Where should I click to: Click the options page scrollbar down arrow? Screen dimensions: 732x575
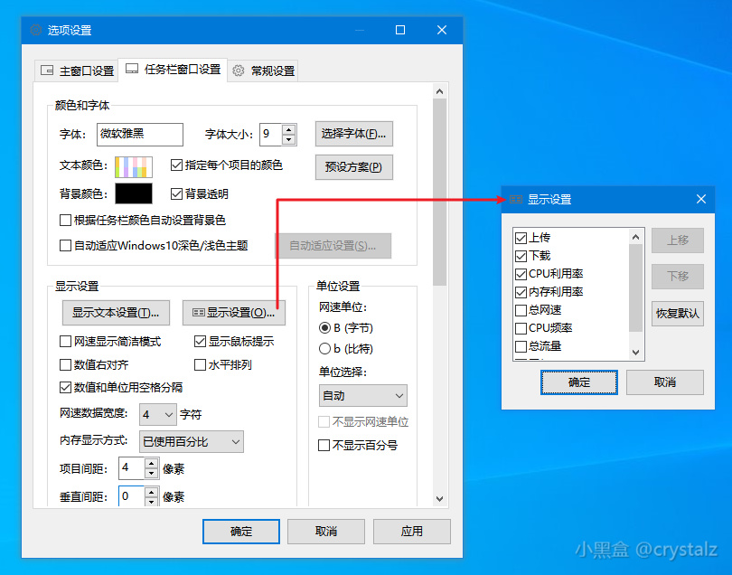(439, 499)
